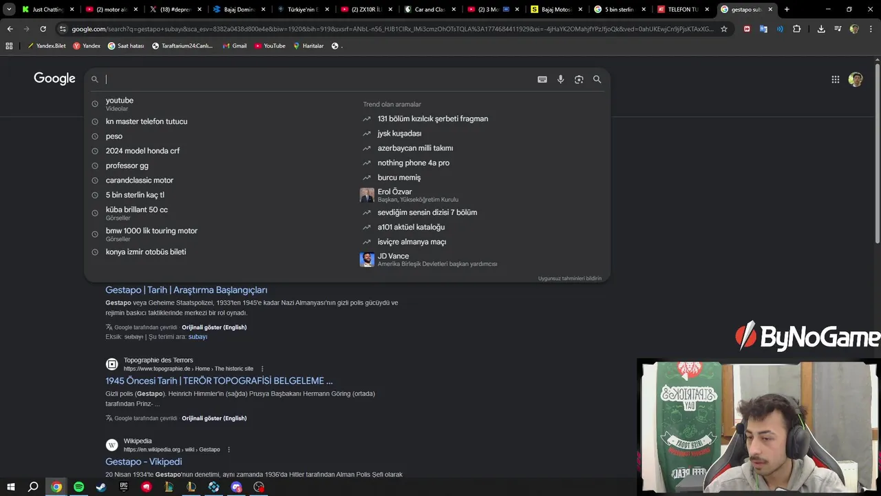
Task: Open the Chrome extensions puzzle icon
Action: [797, 29]
